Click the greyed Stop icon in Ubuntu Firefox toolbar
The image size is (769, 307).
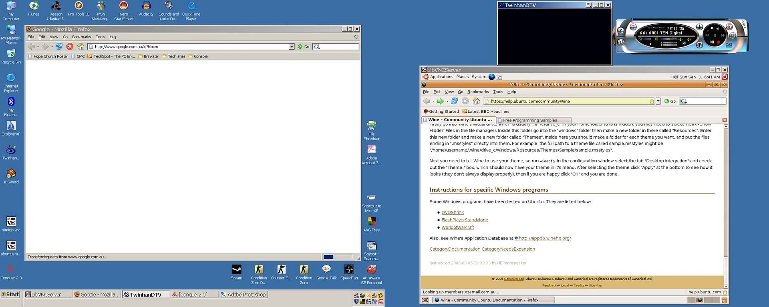[x=465, y=101]
